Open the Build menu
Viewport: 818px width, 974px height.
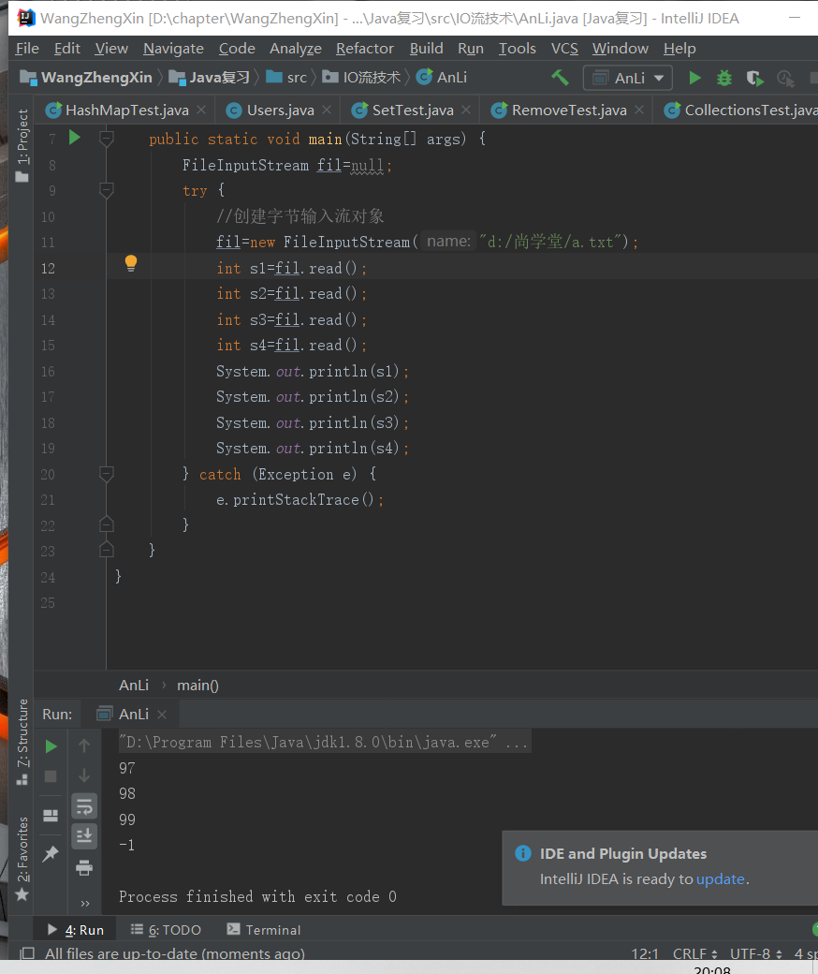click(427, 49)
